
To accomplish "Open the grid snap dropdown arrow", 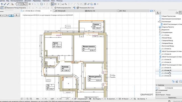I will point(32,4).
